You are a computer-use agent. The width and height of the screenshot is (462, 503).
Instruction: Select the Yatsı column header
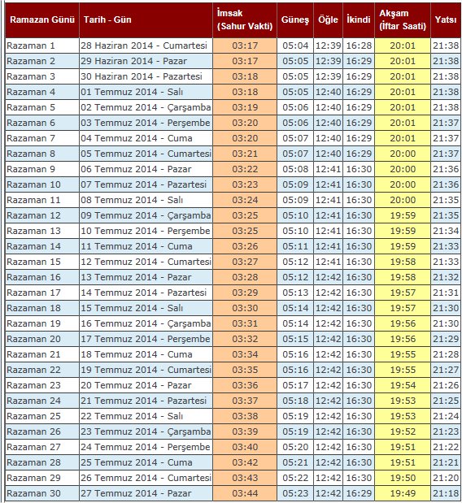click(446, 20)
